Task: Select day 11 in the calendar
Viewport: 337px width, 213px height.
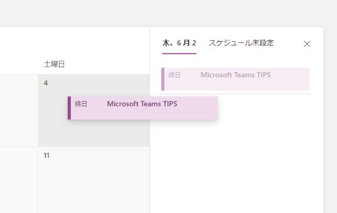Action: coord(47,155)
